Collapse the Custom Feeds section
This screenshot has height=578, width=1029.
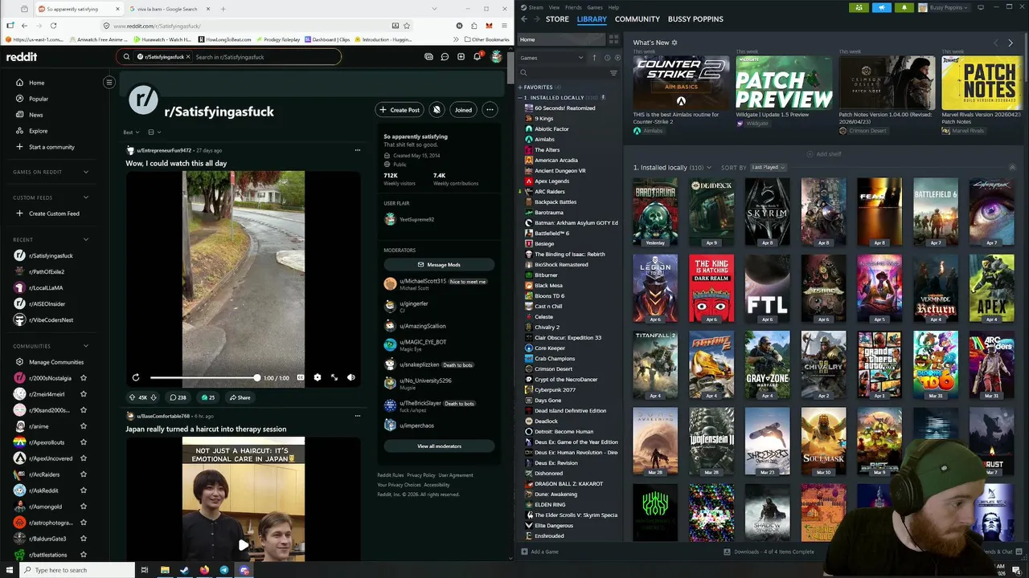pos(86,197)
